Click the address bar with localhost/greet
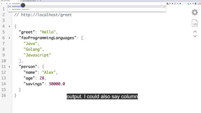This screenshot has width=201, height=113. (87, 3)
